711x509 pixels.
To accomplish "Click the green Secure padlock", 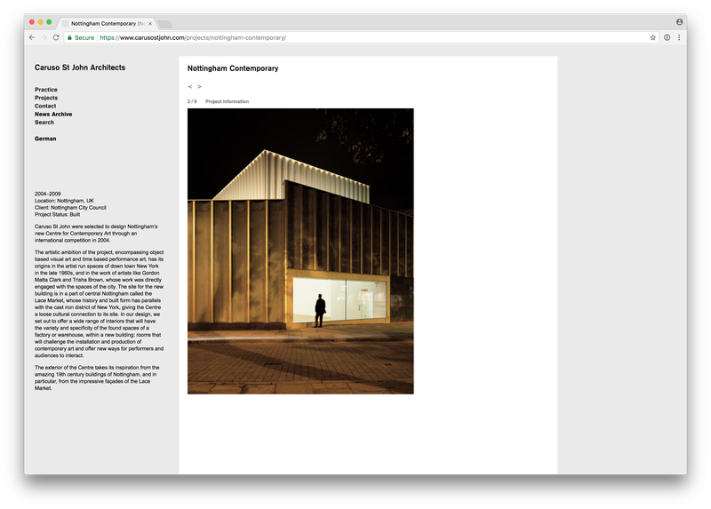I will [x=69, y=37].
